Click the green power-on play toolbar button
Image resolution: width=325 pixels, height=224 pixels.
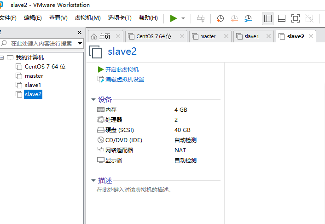[x=173, y=18]
